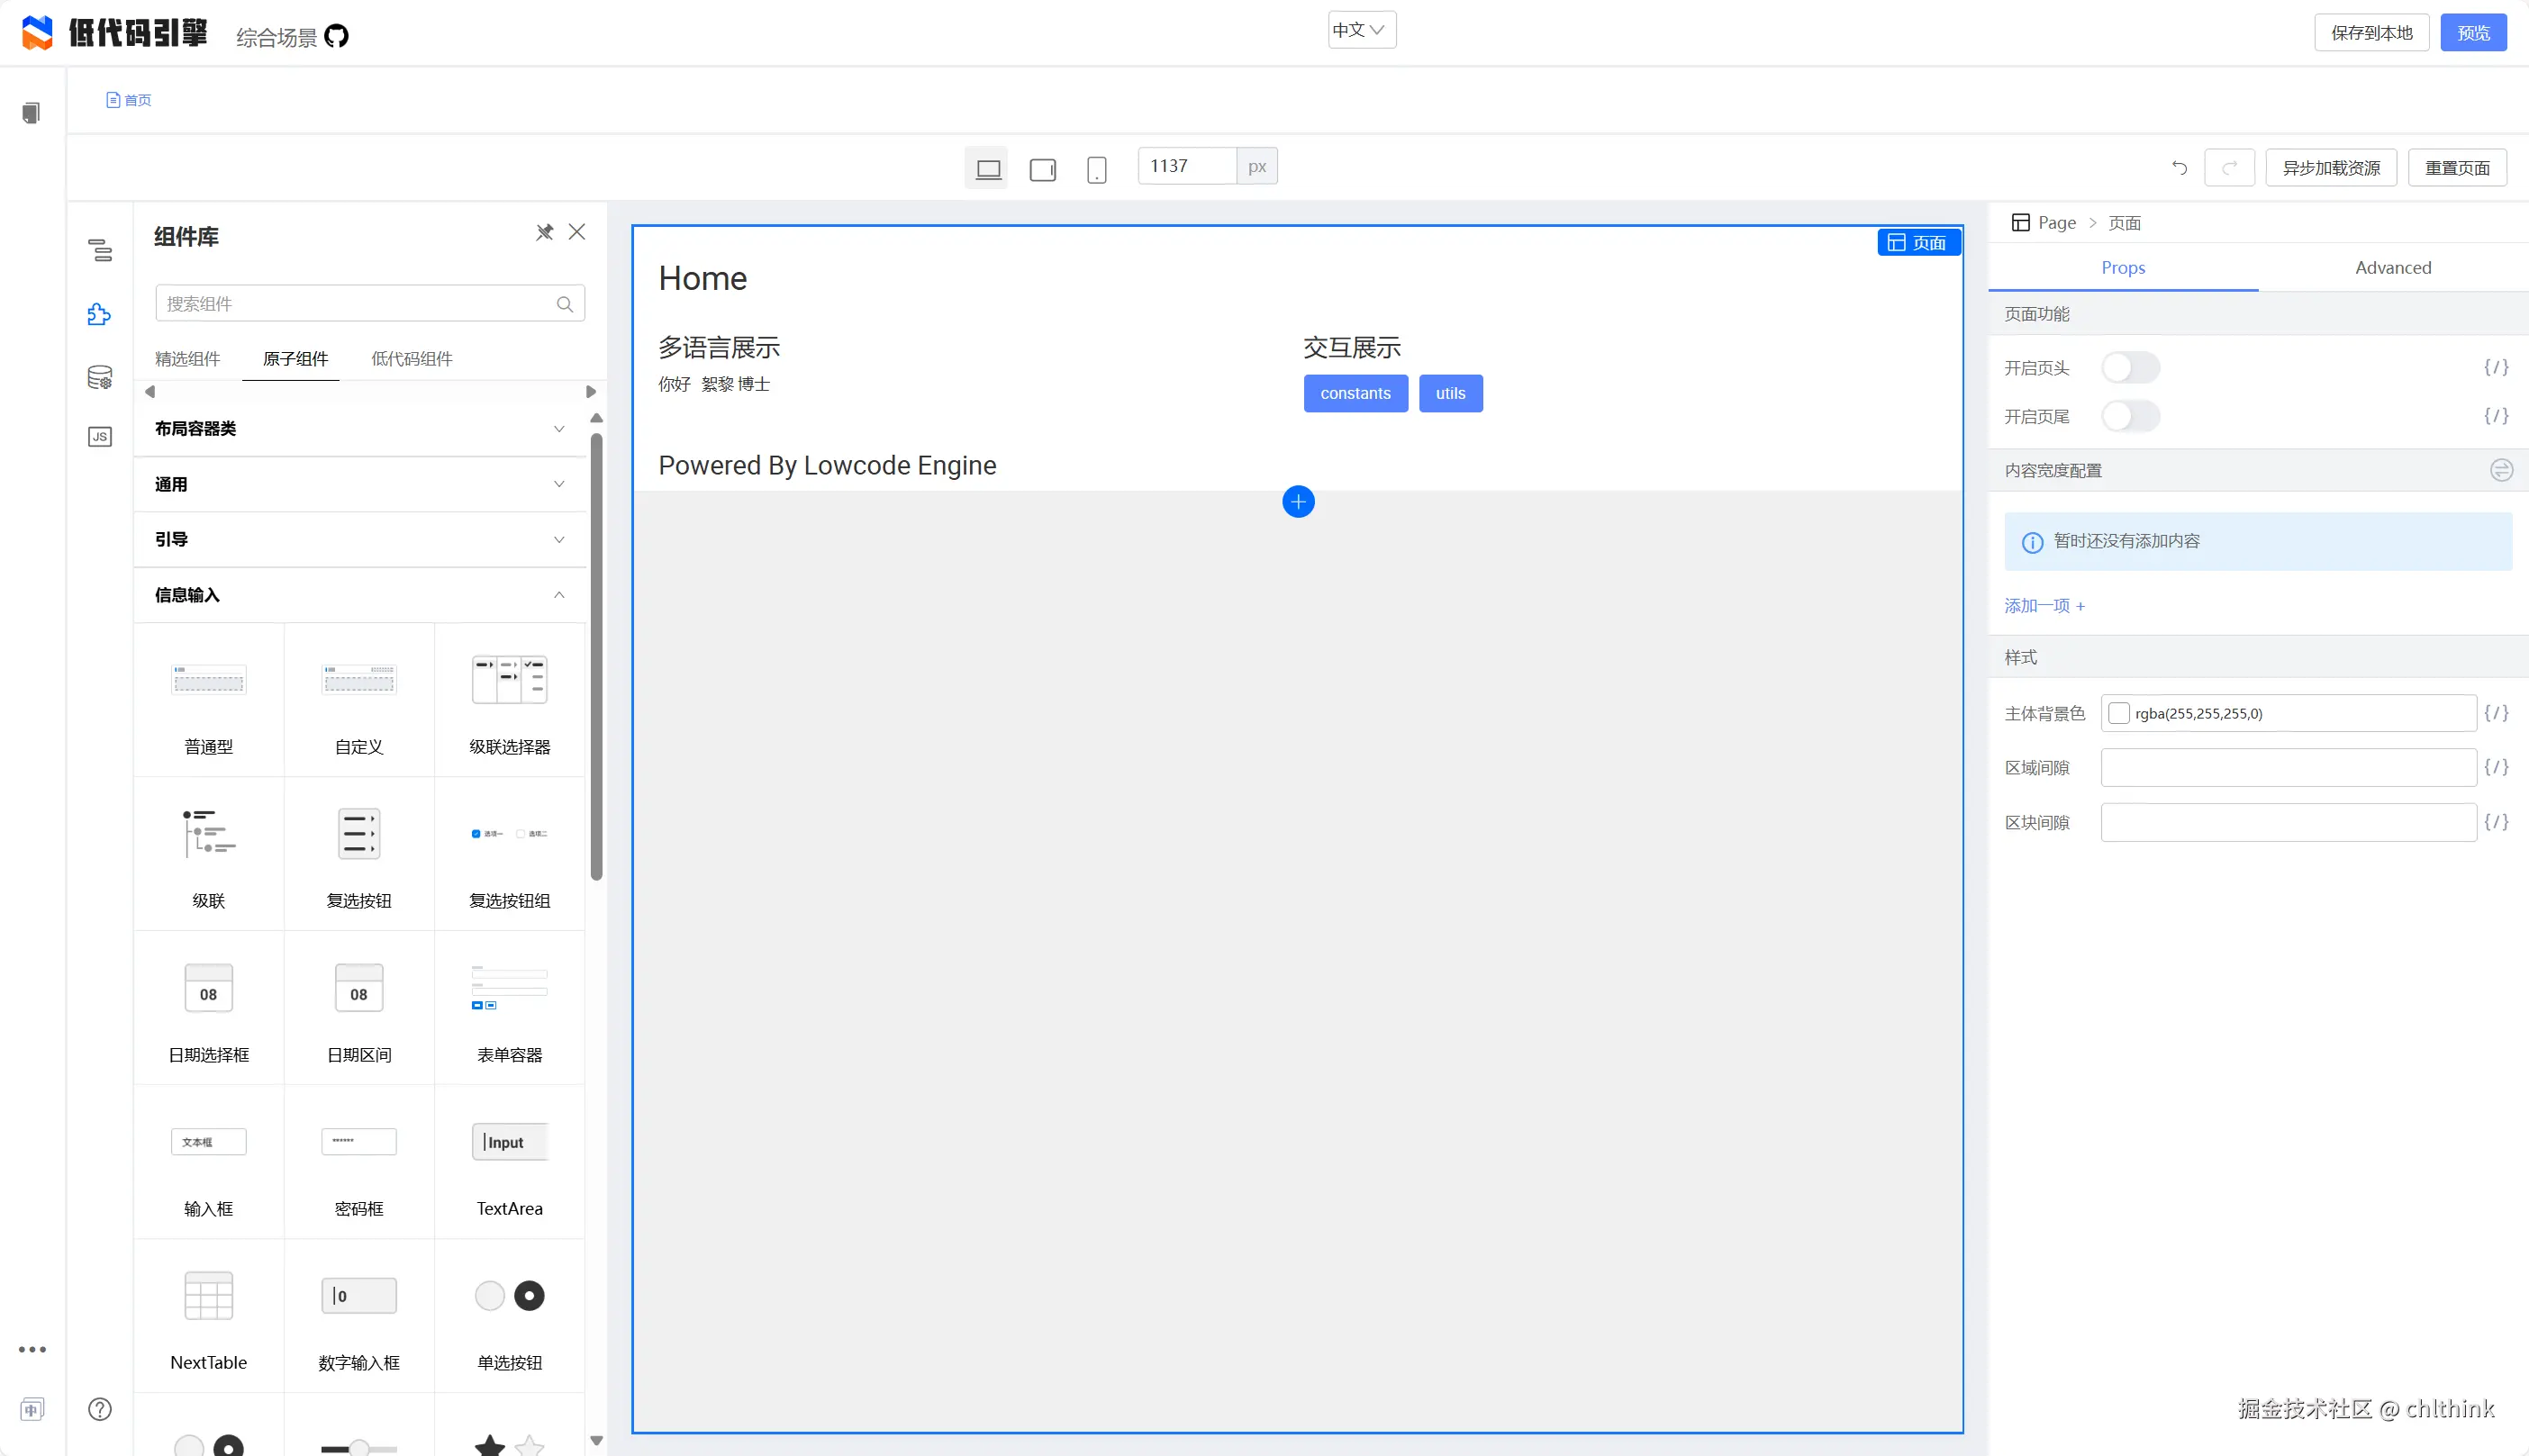Screen dimensions: 2529x1456
Task: Switch canvas to tablet device view
Action: [1042, 169]
